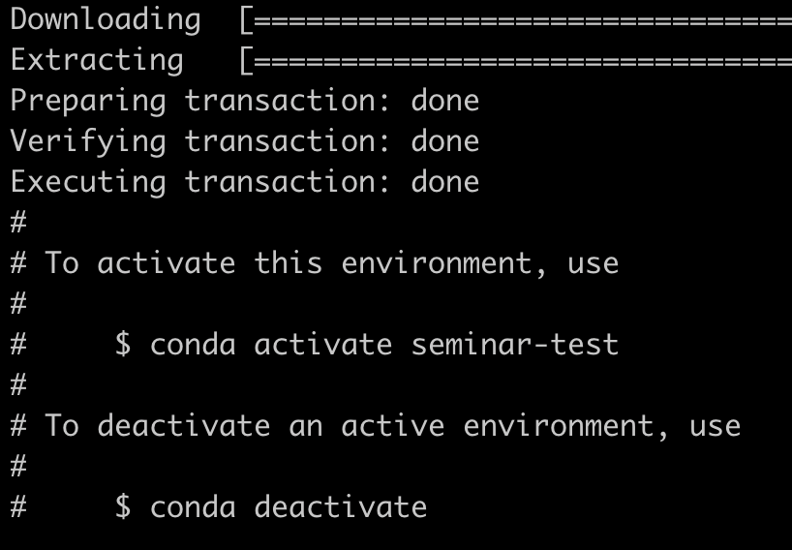Click the 'conda deactivate' command

(x=289, y=507)
